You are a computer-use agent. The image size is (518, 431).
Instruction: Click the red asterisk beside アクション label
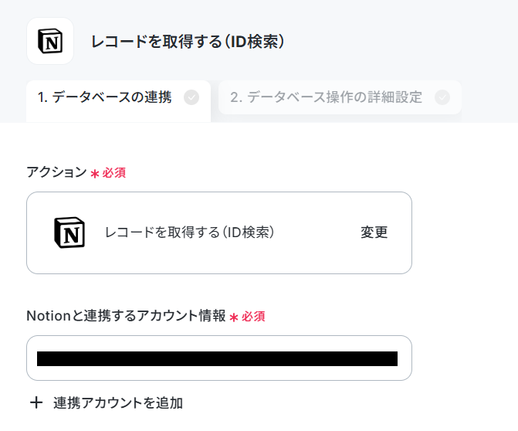point(95,174)
